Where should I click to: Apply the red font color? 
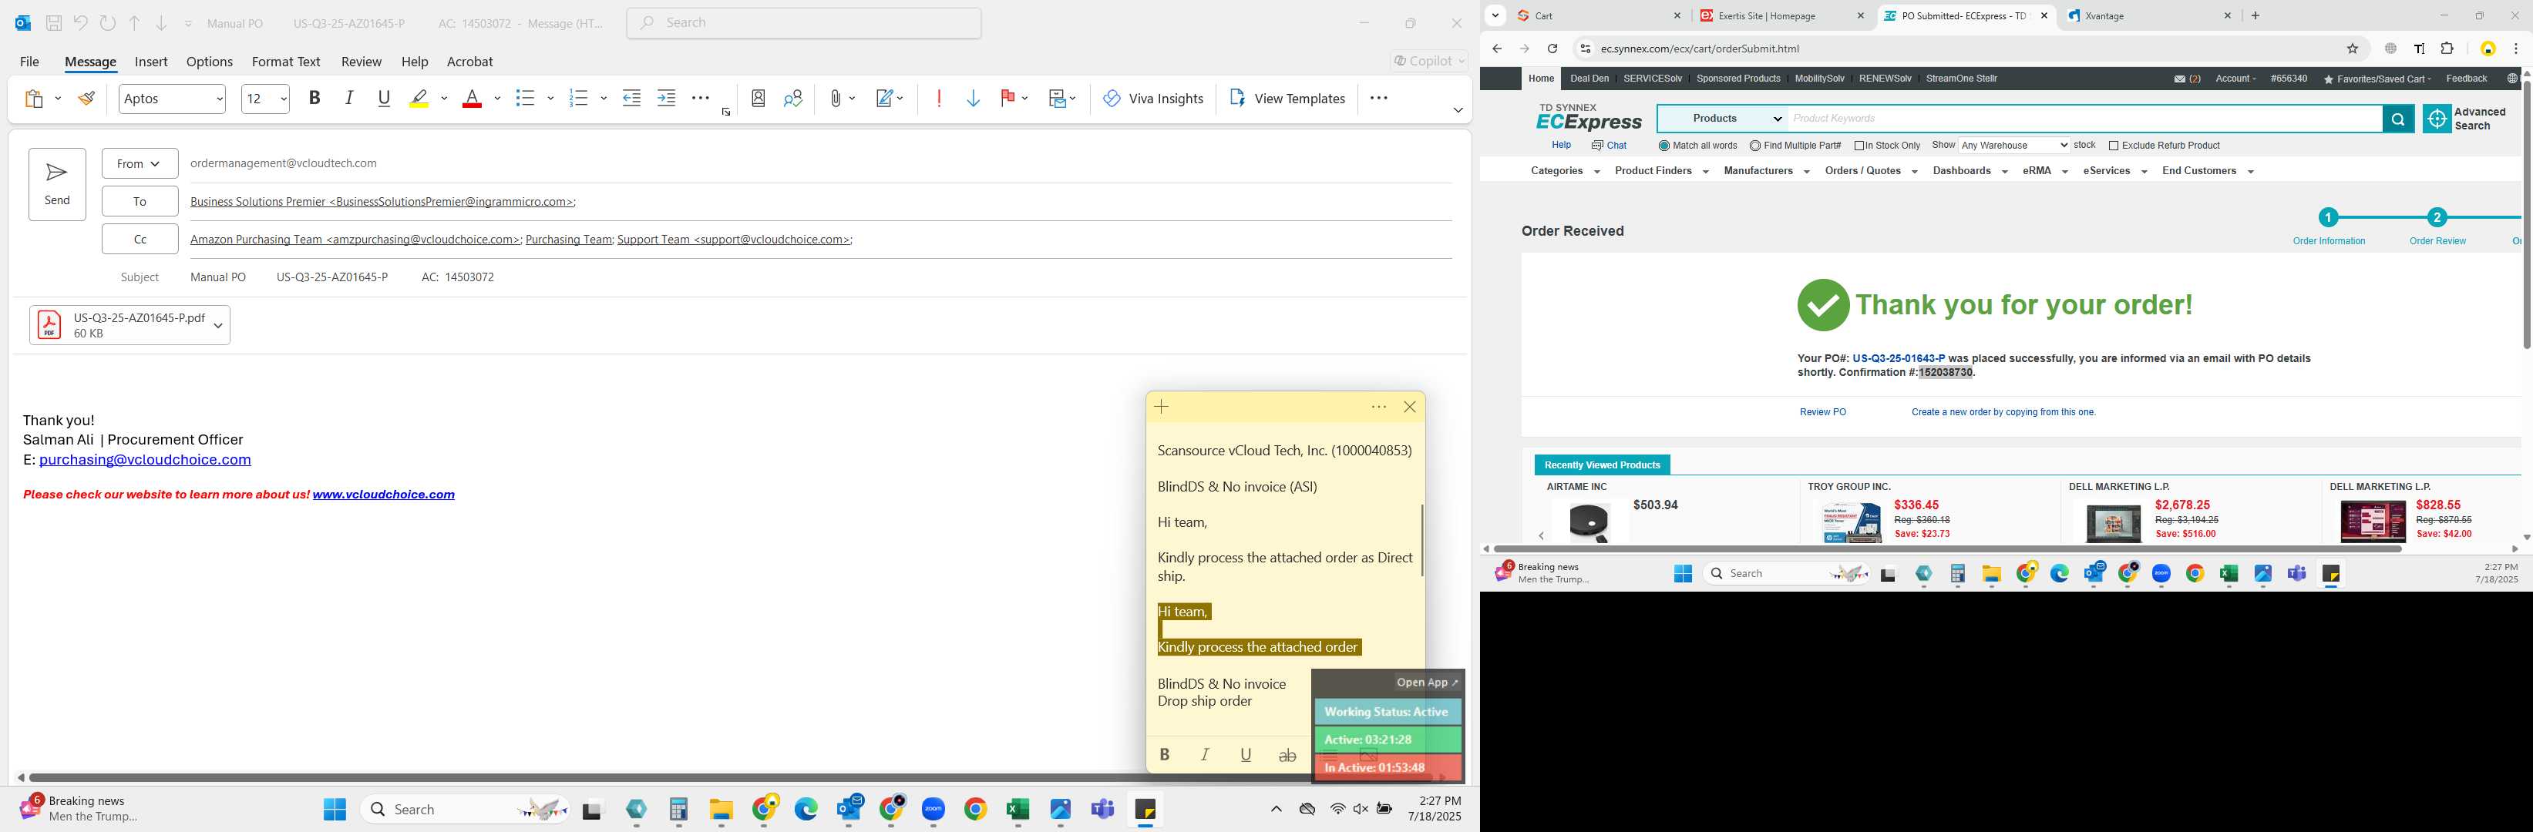click(x=472, y=99)
